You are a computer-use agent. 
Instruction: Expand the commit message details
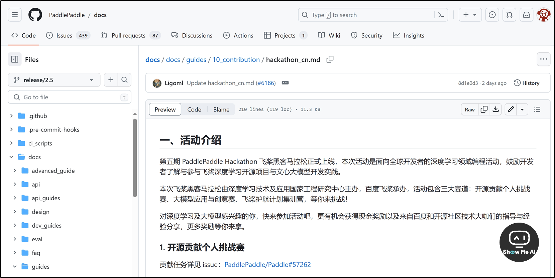(285, 83)
